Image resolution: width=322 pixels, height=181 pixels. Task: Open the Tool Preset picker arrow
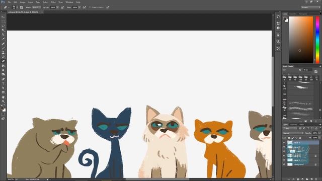click(9, 8)
